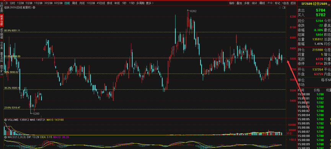
Task: Switch chart to 60分钟 period
Action: click(x=58, y=3)
